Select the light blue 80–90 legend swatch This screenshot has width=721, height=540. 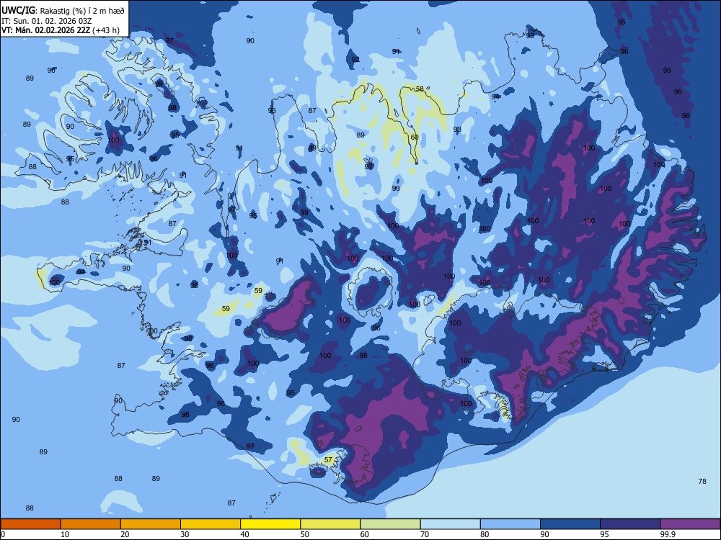pos(510,524)
